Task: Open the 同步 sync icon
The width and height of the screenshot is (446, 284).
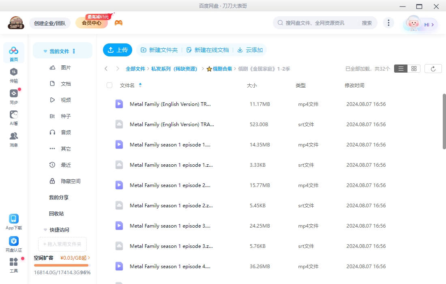Action: click(x=14, y=97)
